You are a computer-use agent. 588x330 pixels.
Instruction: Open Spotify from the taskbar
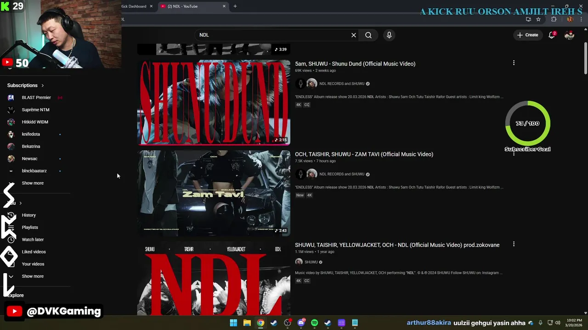314,323
